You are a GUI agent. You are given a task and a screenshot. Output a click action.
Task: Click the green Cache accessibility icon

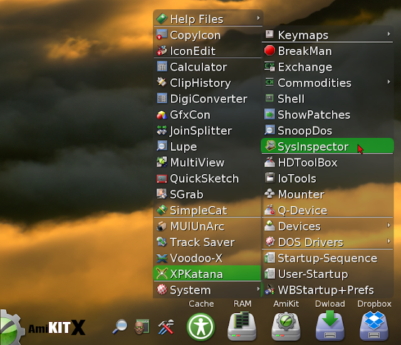tap(201, 327)
